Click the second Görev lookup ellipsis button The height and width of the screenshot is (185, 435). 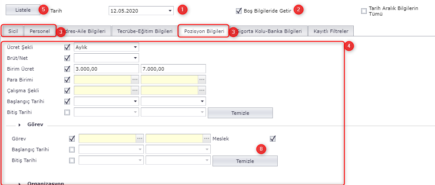click(x=206, y=139)
